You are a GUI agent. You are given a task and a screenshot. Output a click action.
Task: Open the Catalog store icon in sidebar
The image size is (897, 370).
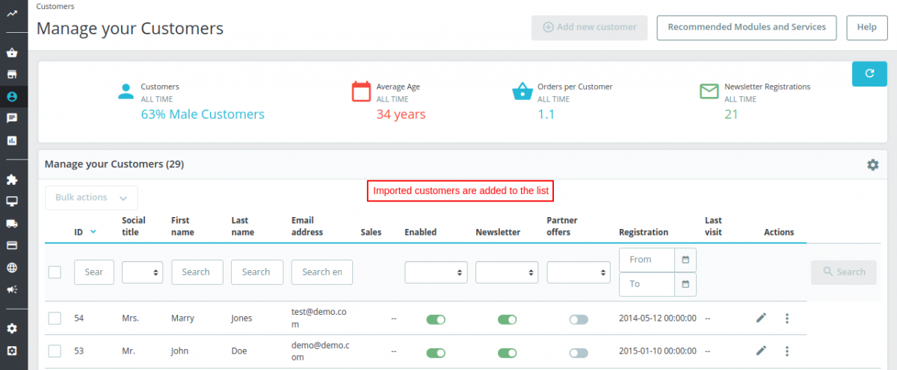tap(12, 75)
